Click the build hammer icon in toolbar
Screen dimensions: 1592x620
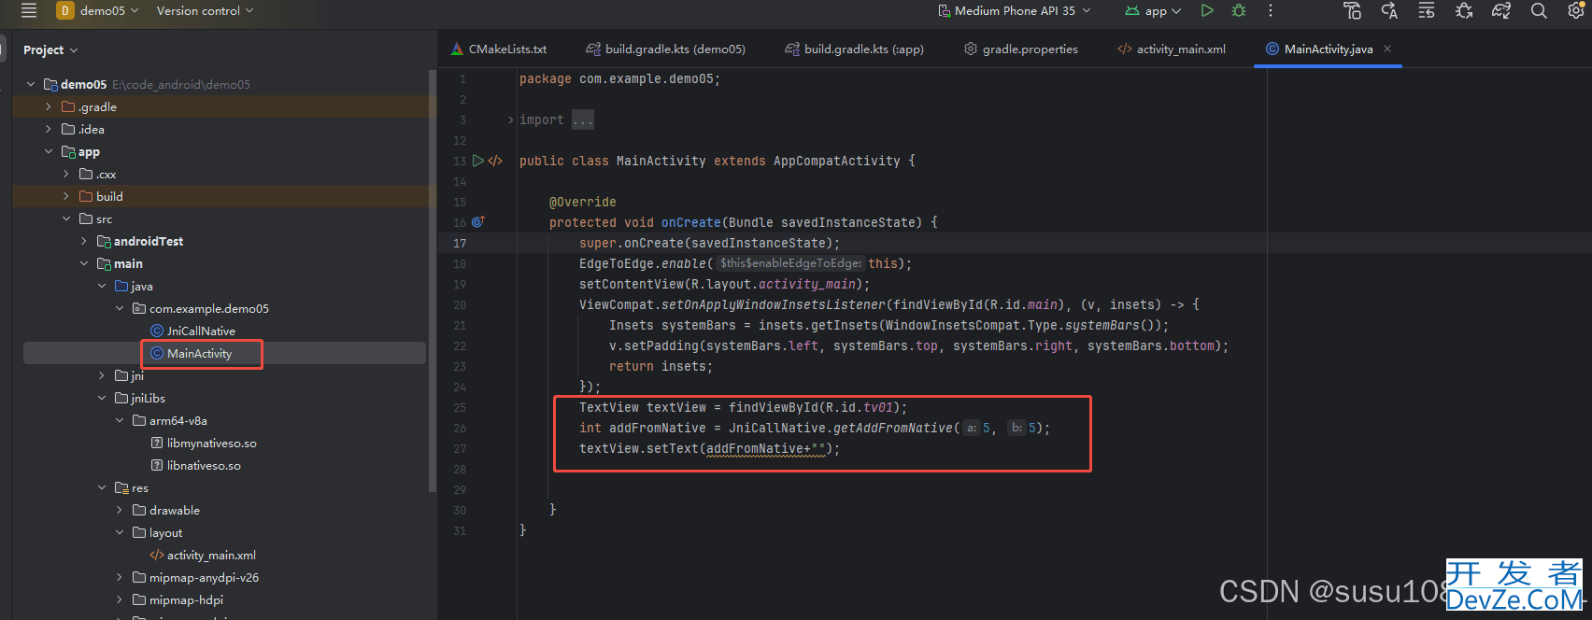point(1352,10)
